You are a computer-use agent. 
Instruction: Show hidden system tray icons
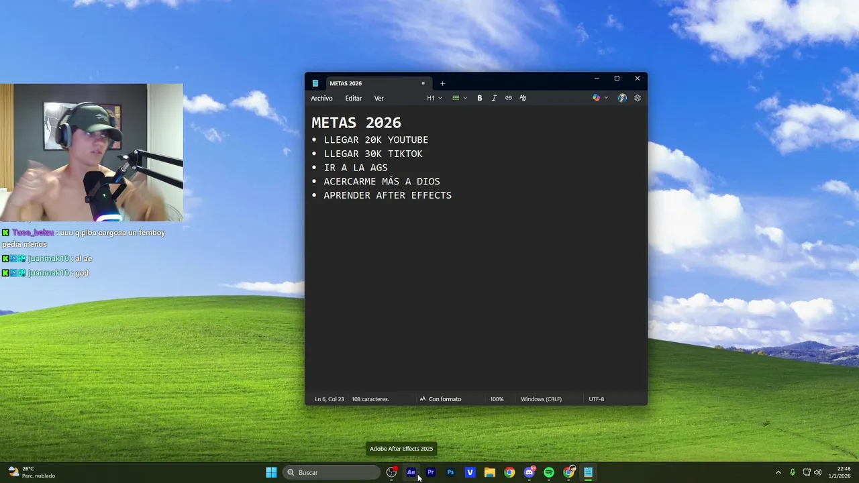point(778,472)
